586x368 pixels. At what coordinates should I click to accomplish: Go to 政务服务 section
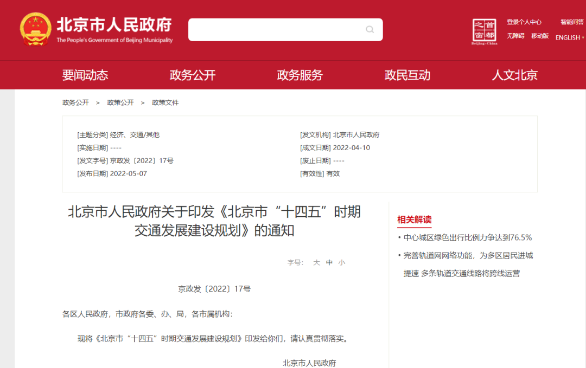point(300,75)
